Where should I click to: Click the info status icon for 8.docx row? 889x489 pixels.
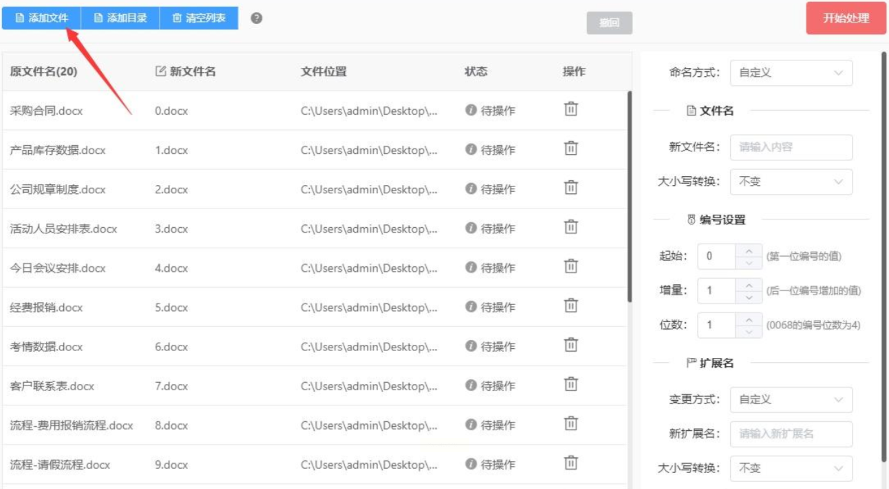point(471,424)
